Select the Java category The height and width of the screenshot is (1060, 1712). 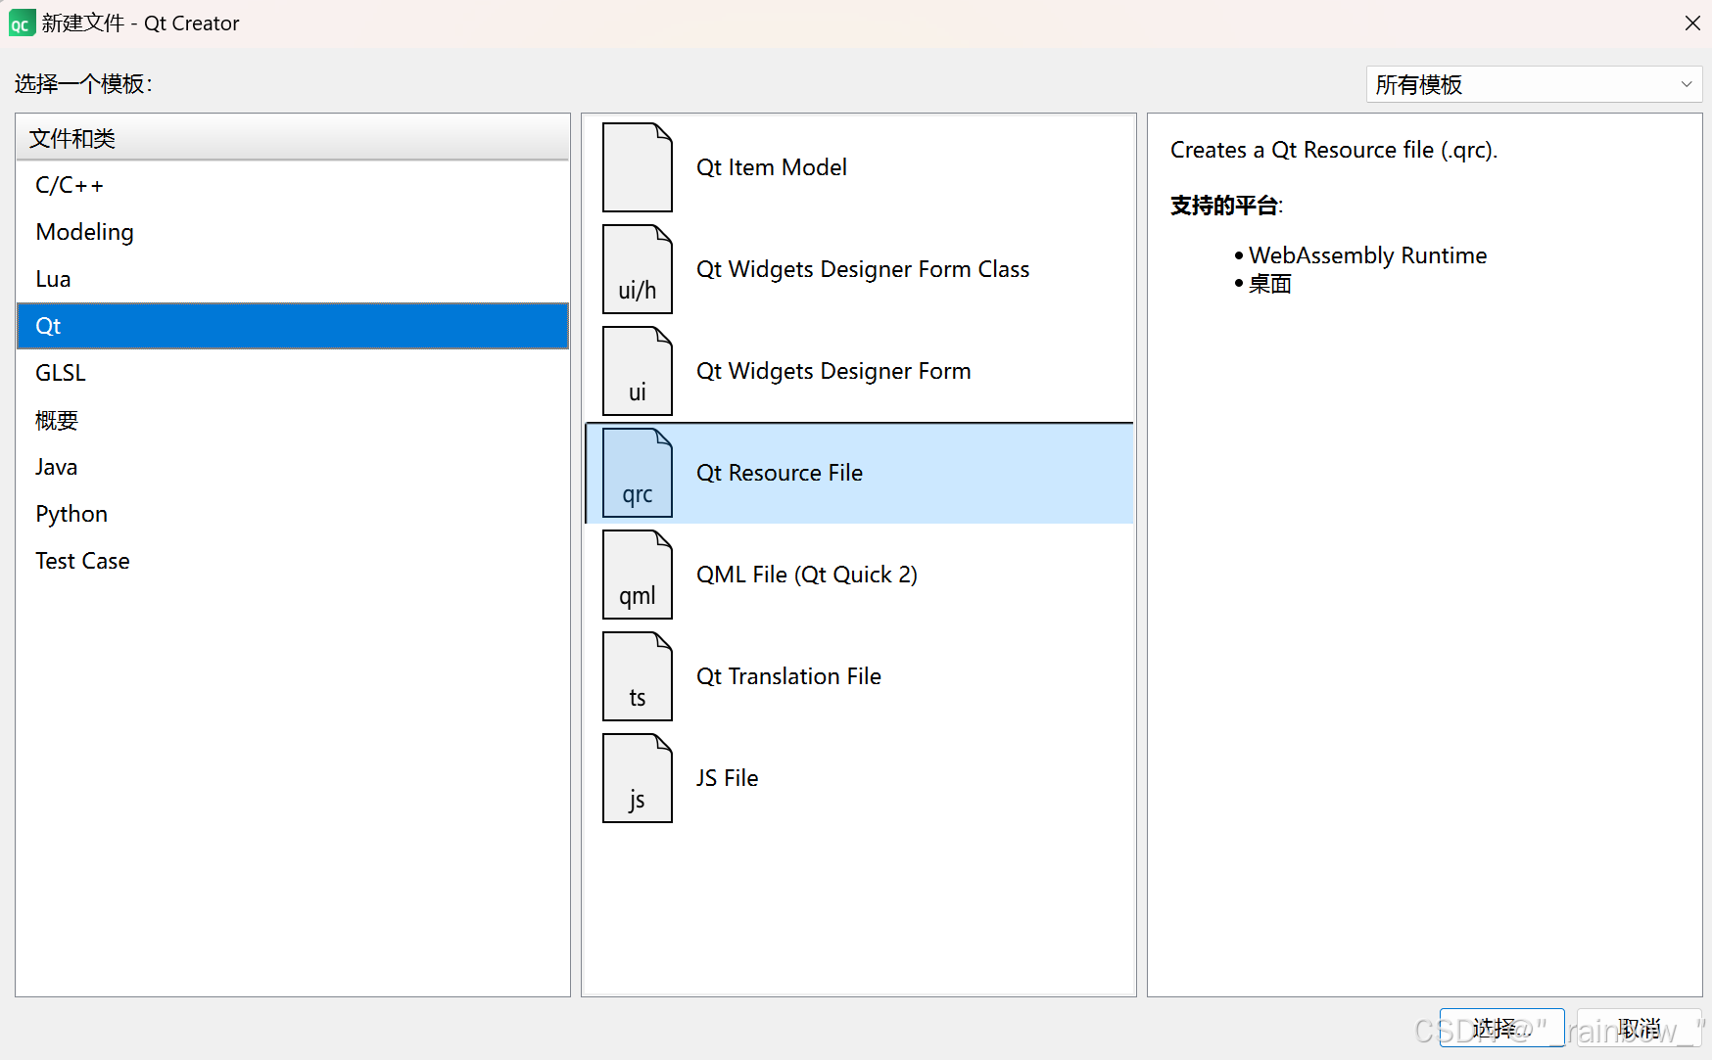tap(293, 467)
